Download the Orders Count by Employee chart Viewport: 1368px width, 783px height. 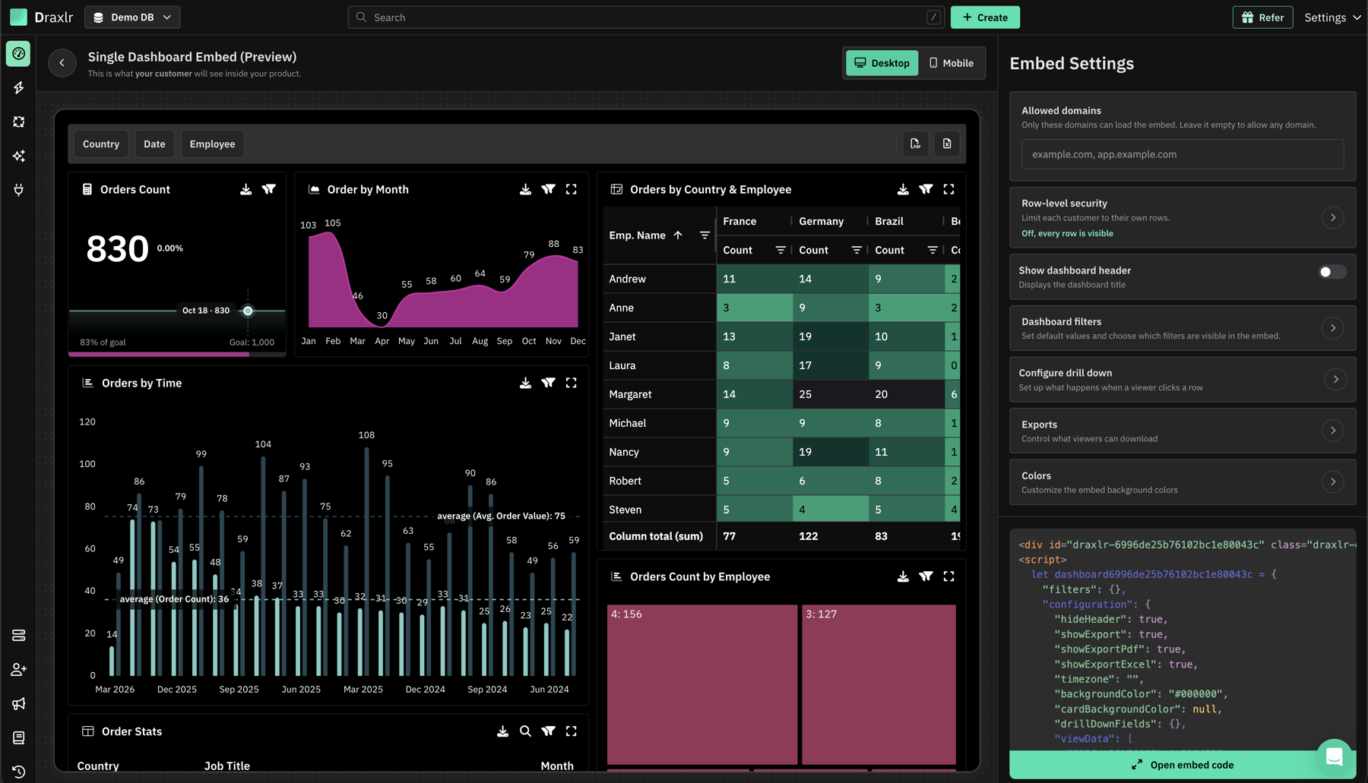click(x=903, y=576)
